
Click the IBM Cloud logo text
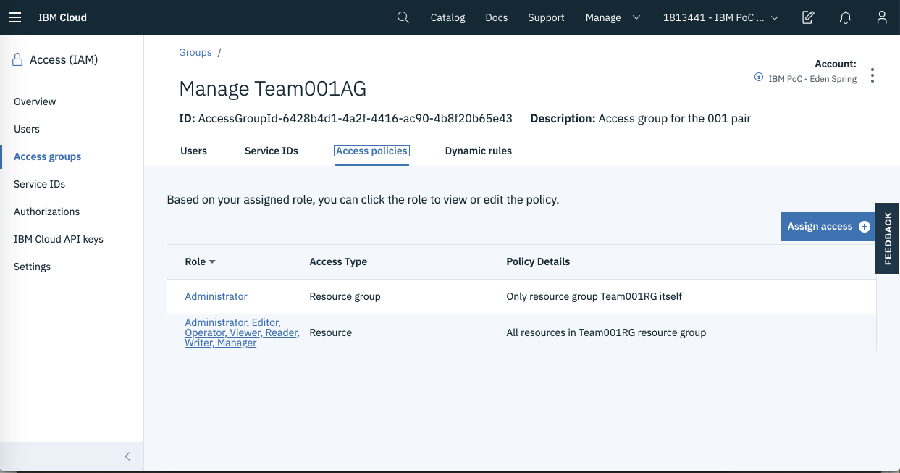click(62, 17)
